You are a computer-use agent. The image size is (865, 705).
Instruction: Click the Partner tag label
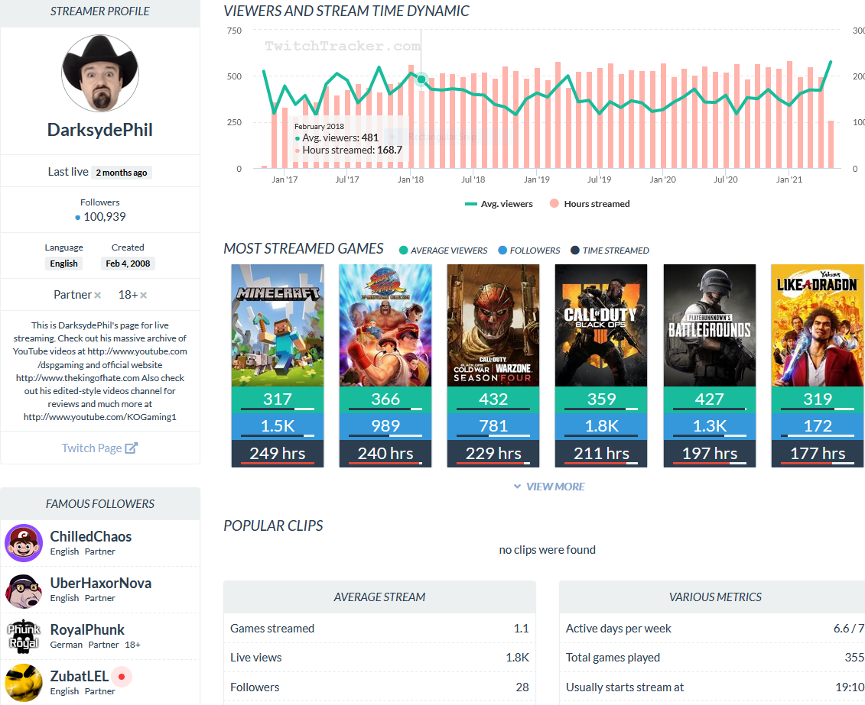[72, 295]
